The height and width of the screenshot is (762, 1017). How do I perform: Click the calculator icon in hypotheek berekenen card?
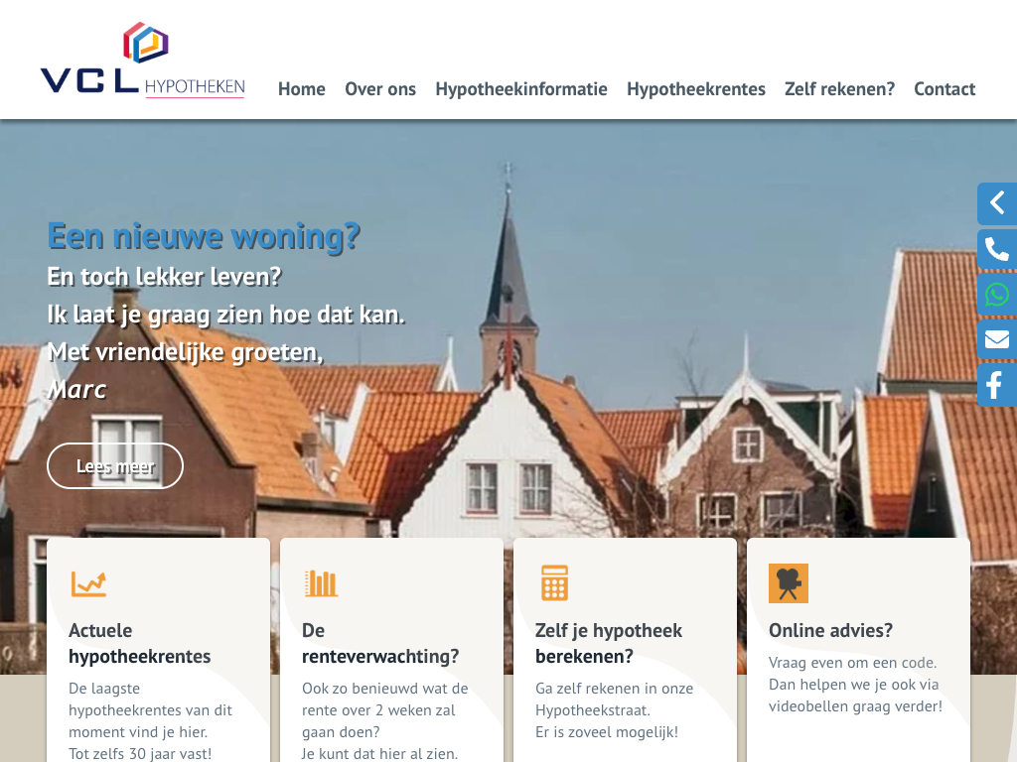click(554, 582)
